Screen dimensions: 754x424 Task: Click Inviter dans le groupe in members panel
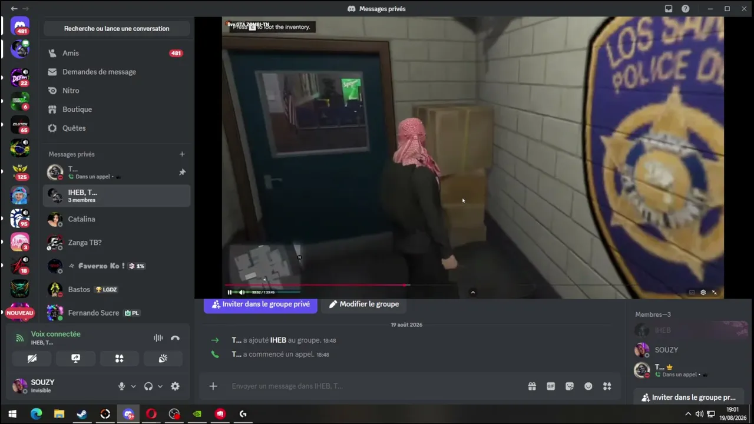pyautogui.click(x=690, y=397)
